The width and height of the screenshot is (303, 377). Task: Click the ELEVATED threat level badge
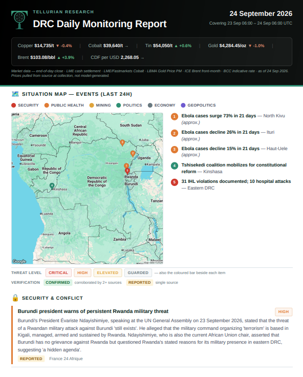[107, 273]
